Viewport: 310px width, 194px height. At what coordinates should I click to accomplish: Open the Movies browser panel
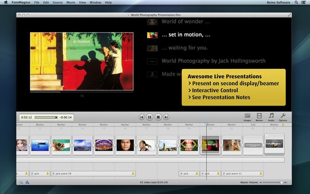pyautogui.click(x=259, y=117)
